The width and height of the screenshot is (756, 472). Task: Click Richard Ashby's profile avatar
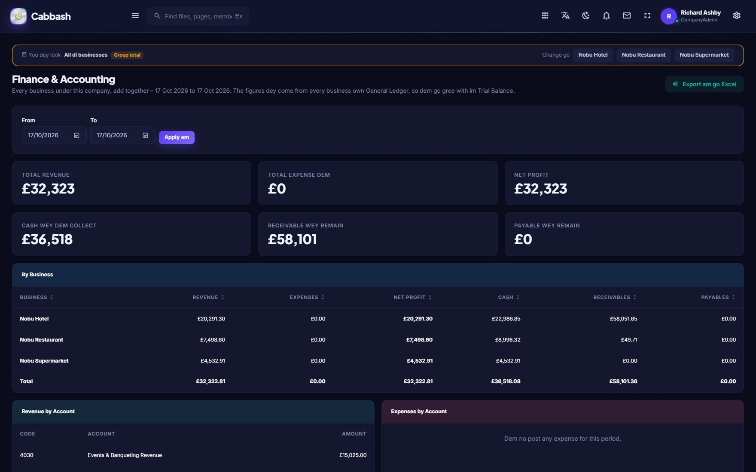pyautogui.click(x=669, y=16)
